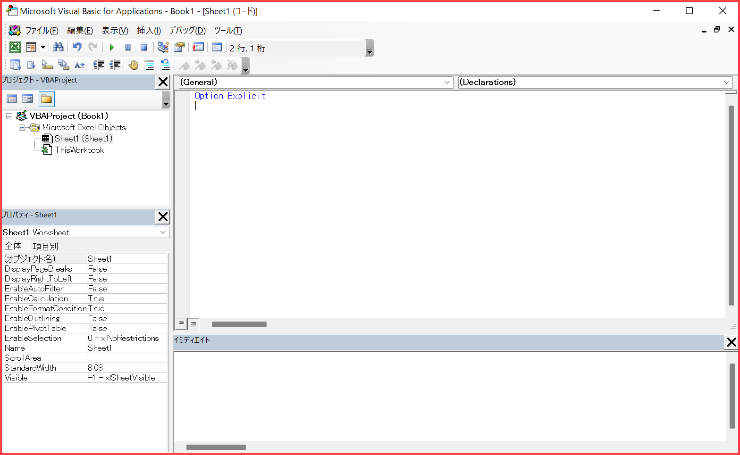This screenshot has height=455, width=740.
Task: Jump to the next bookmark icon
Action: 201,65
